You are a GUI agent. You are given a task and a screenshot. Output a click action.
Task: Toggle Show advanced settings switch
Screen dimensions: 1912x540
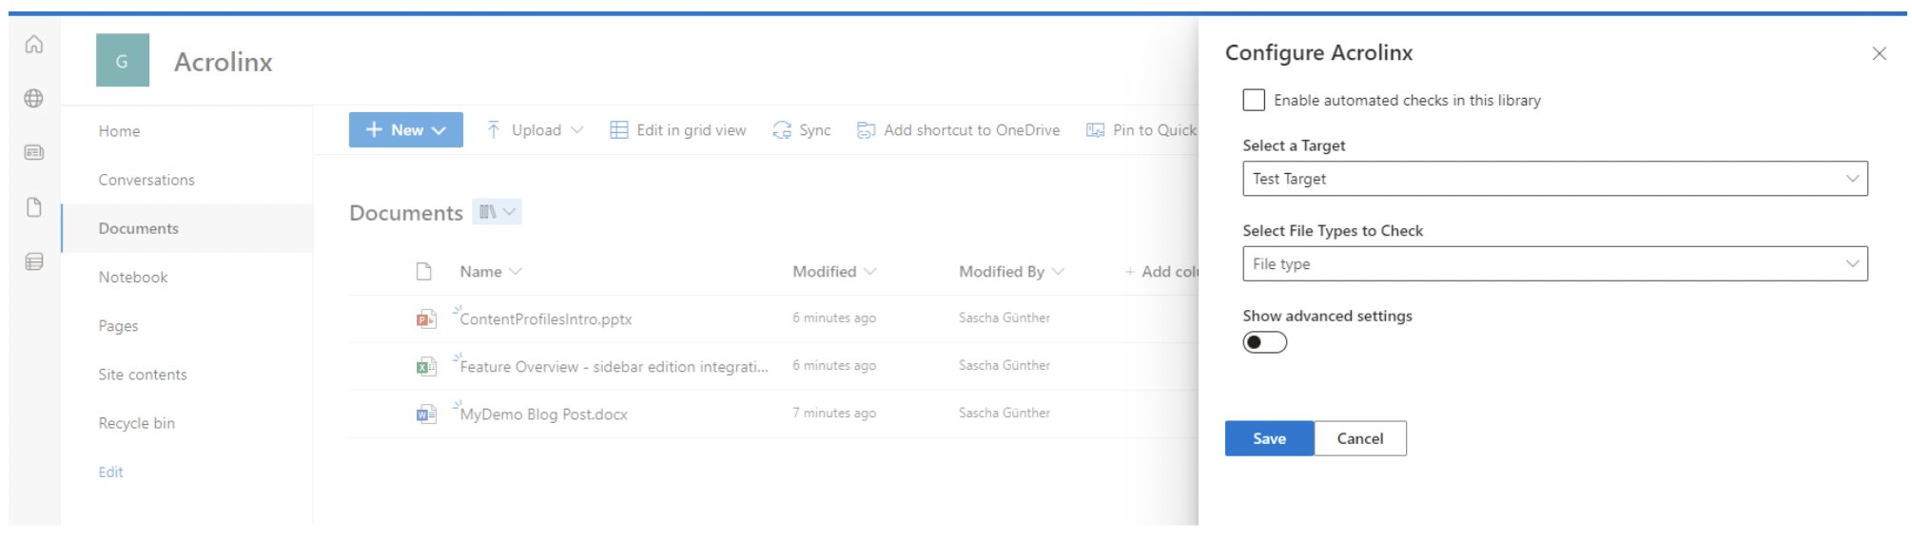coord(1265,342)
